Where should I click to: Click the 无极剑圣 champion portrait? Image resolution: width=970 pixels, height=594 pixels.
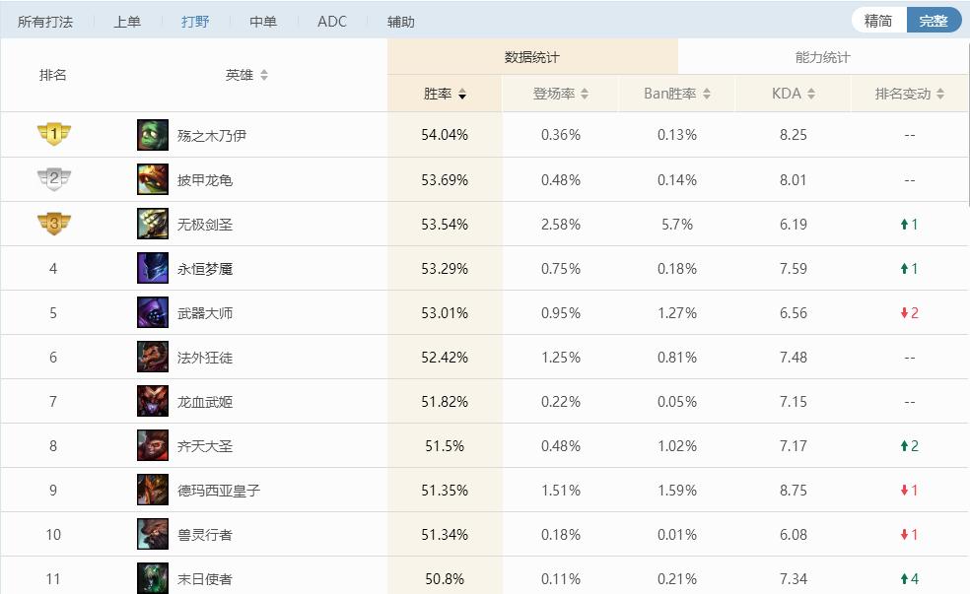click(152, 224)
